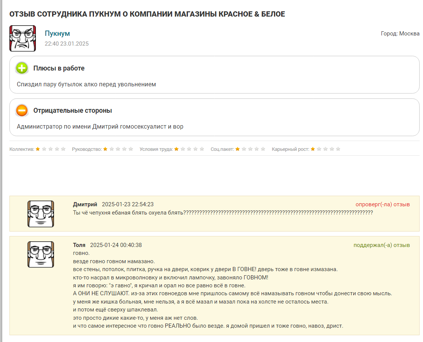Screen dimensions: 423x342
Task: Click the filled star next to Коллектив
Action: pos(38,149)
